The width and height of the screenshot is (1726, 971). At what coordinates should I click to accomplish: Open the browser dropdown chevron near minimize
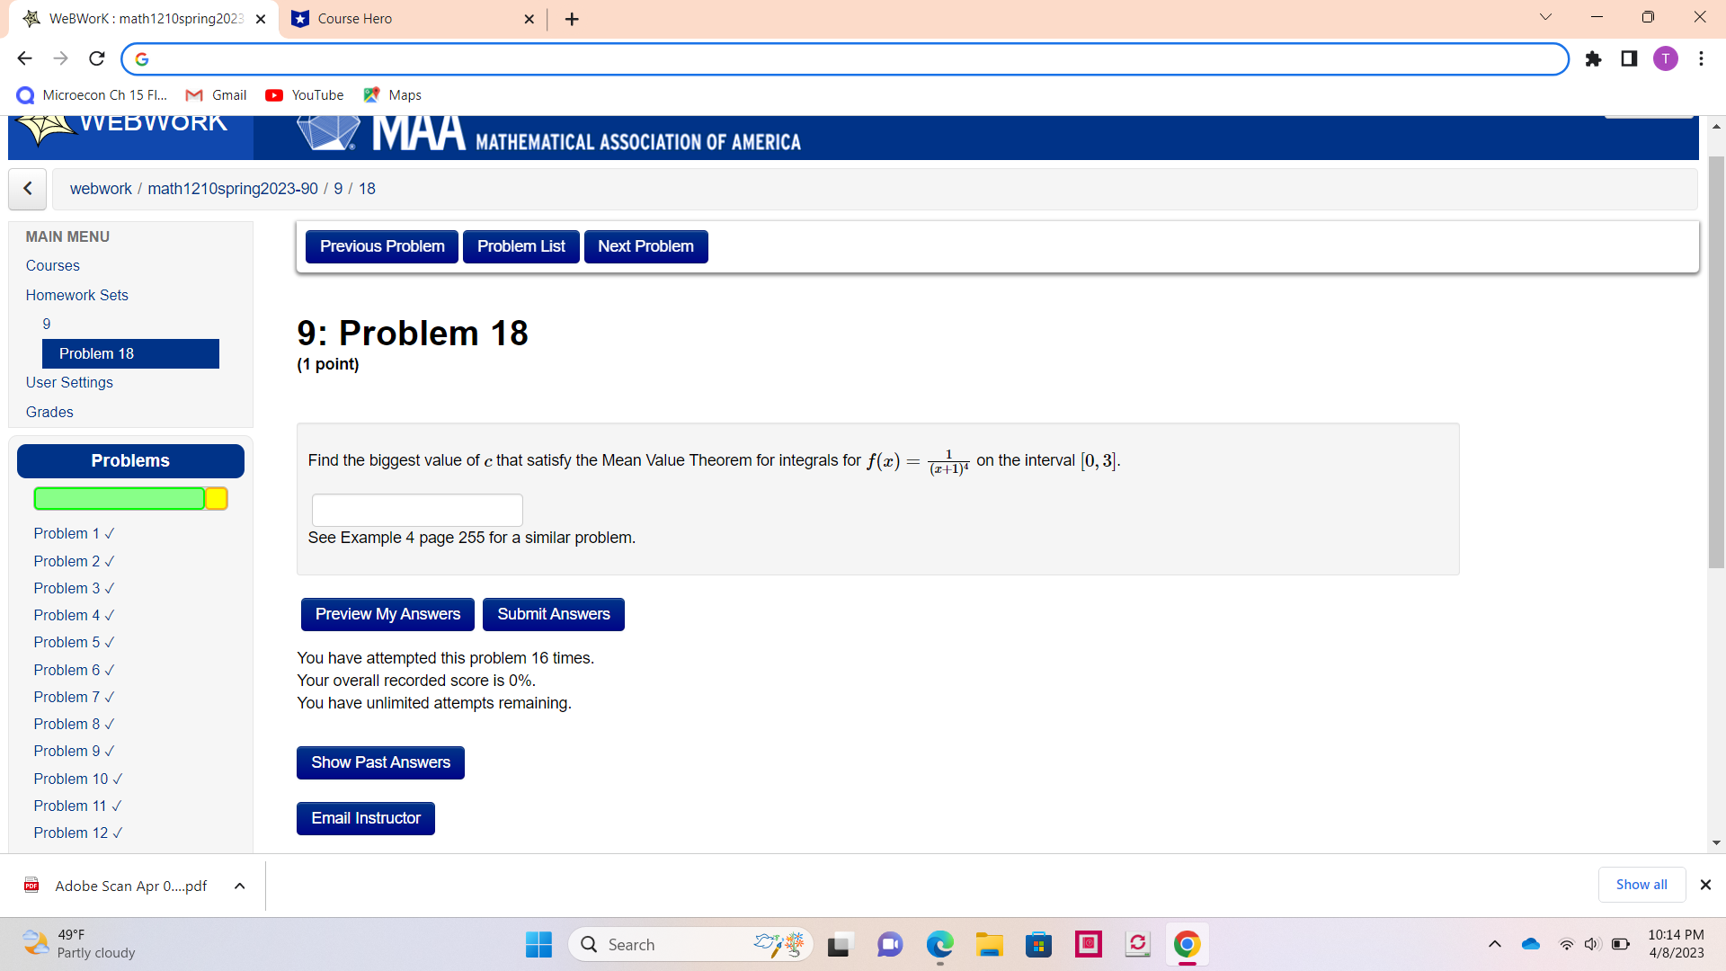[x=1545, y=16]
